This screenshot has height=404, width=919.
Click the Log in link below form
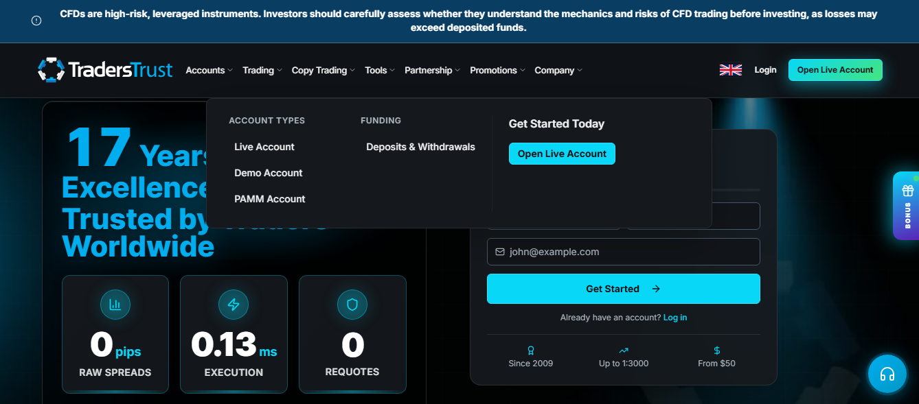pyautogui.click(x=675, y=318)
